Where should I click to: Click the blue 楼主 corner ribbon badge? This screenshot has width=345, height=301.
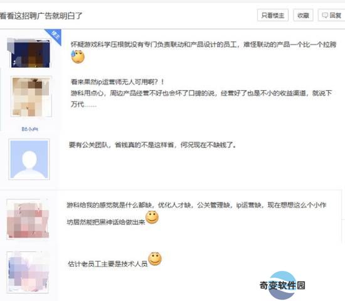click(54, 36)
